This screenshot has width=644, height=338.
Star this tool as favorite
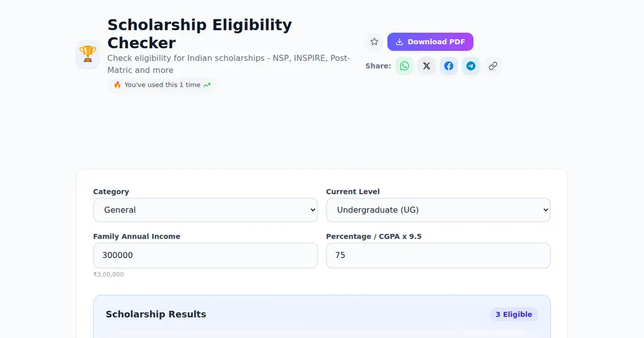coord(375,42)
